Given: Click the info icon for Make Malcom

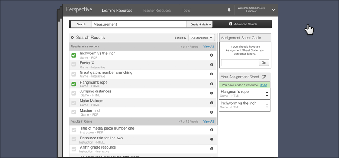Looking at the screenshot, I should 212,103.
